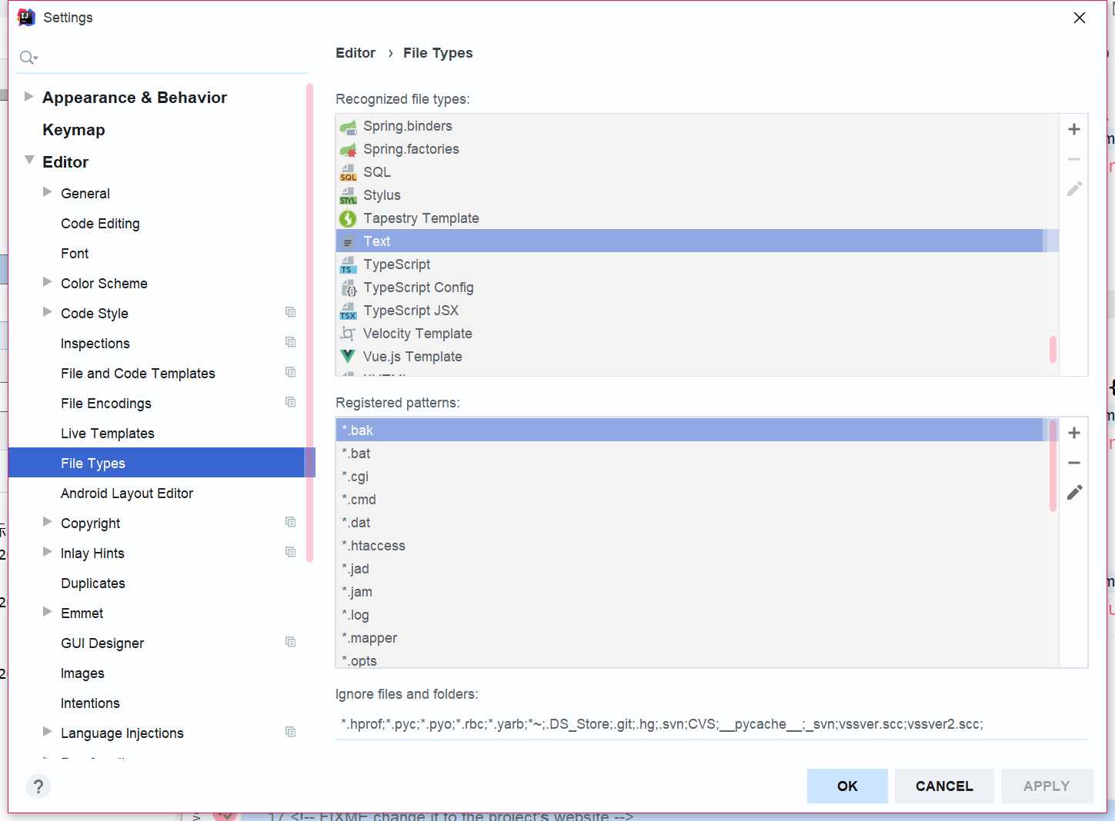
Task: Open the Images settings page
Action: (82, 673)
